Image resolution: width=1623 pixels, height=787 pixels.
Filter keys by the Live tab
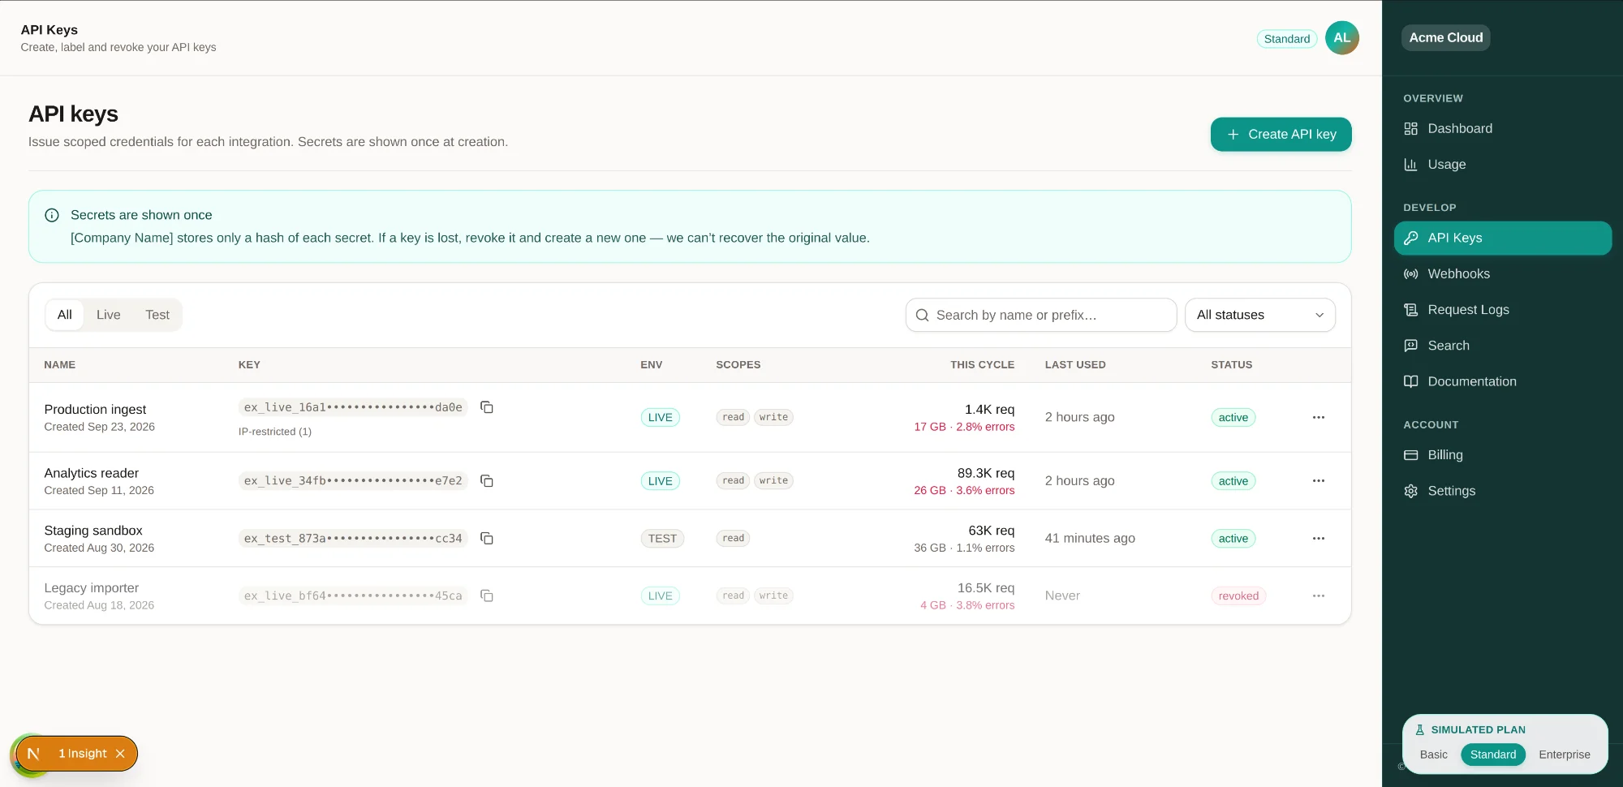[x=109, y=315]
